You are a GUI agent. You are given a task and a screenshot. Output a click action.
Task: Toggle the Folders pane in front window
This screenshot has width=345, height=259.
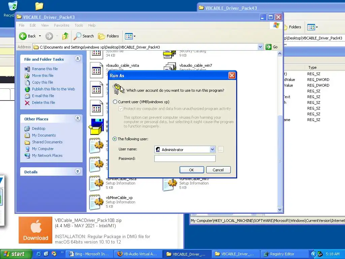pyautogui.click(x=108, y=36)
